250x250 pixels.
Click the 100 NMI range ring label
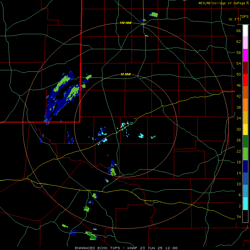(x=126, y=23)
